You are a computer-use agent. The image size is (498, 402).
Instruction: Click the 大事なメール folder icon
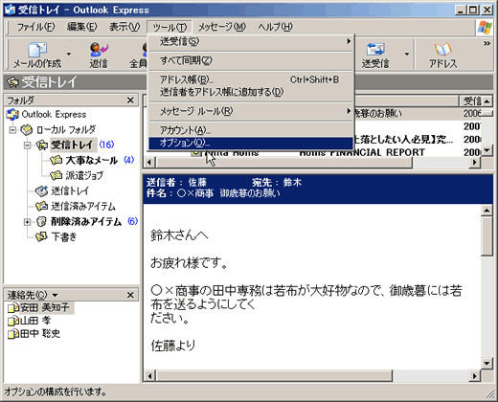coord(57,160)
